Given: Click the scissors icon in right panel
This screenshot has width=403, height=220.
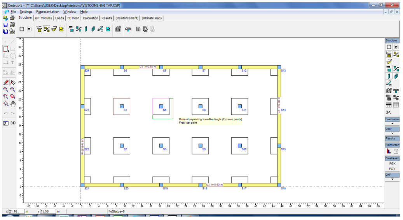Looking at the screenshot, I should pyautogui.click(x=388, y=112).
